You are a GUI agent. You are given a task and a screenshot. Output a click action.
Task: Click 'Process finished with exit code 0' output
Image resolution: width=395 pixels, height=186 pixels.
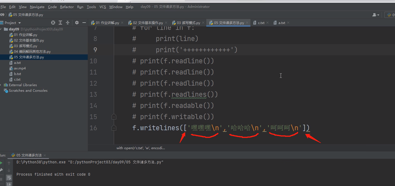coord(53,174)
